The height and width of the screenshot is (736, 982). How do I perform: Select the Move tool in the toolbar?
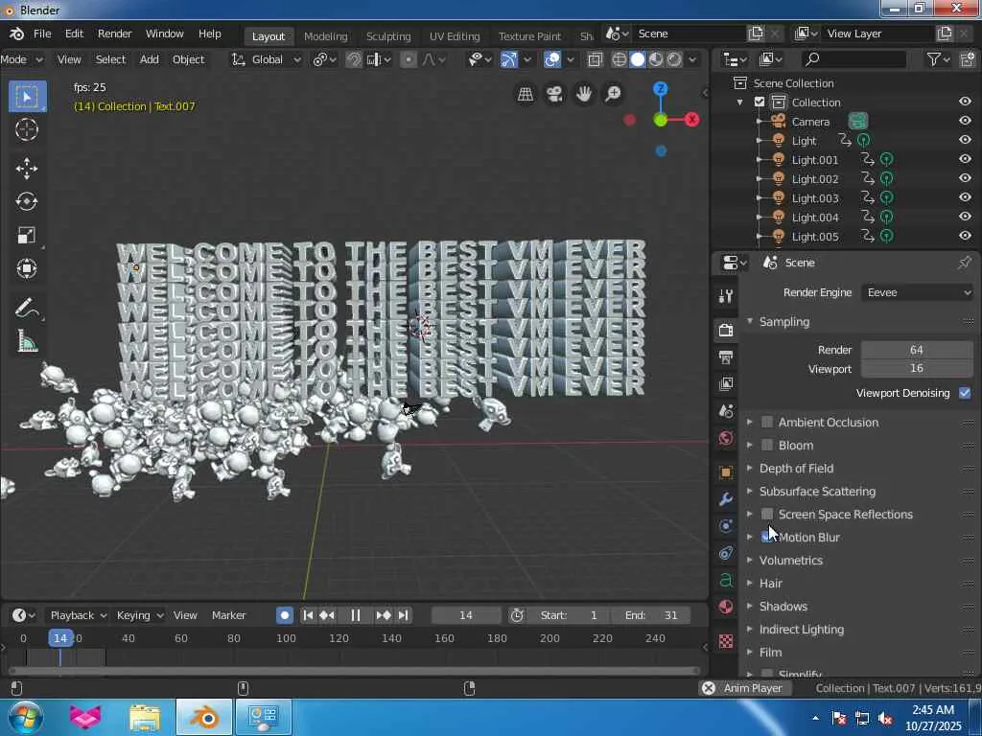(27, 169)
